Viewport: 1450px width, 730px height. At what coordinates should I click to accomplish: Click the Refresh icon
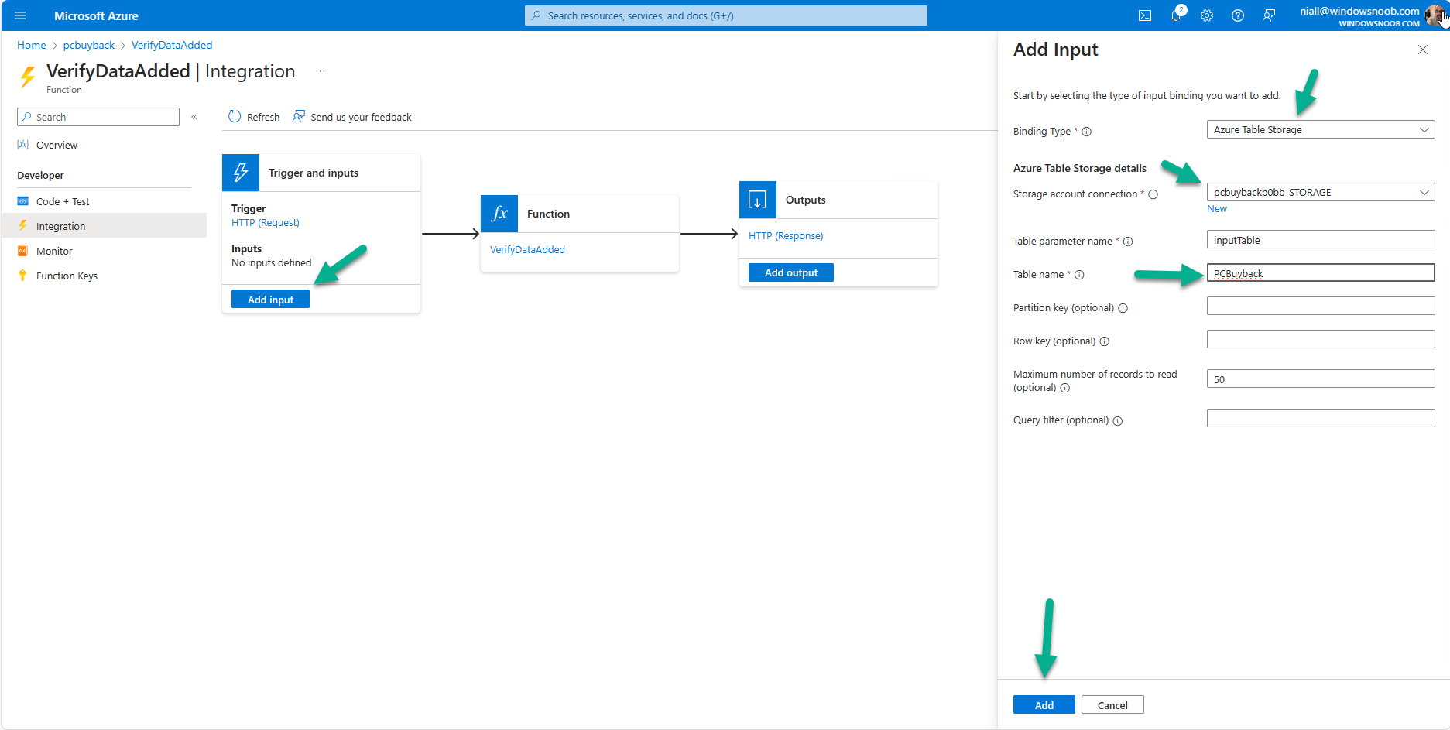click(235, 116)
